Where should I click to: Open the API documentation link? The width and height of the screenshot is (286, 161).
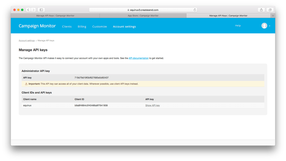tap(139, 58)
